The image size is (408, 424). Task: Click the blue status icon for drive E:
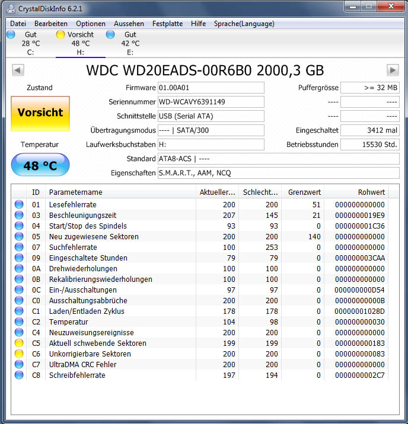[x=110, y=34]
